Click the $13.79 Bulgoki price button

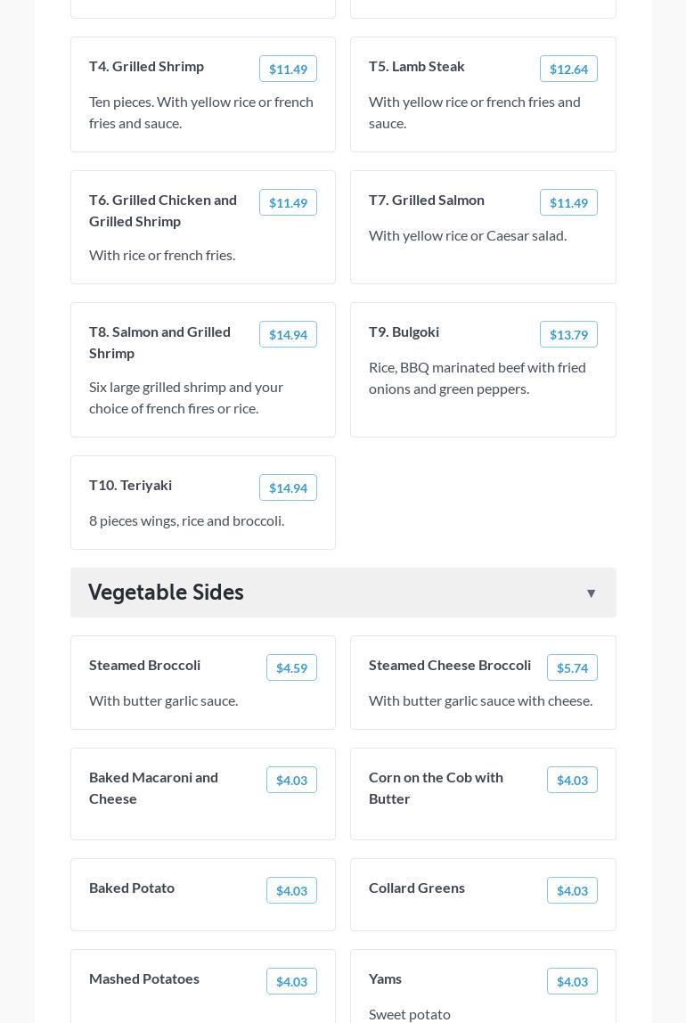tap(568, 335)
